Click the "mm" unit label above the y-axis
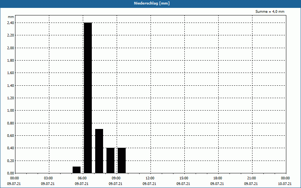This screenshot has height=188, width=301. [11, 17]
